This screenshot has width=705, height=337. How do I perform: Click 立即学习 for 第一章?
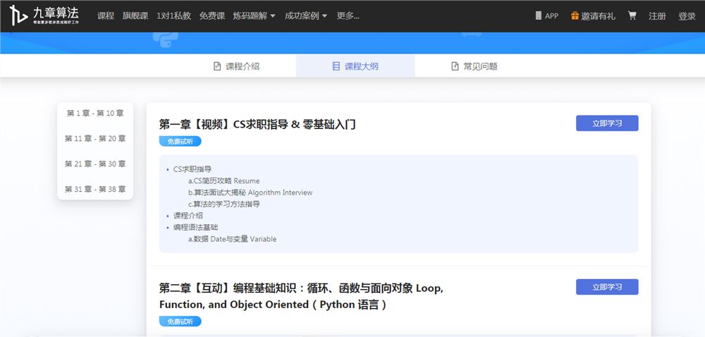[x=607, y=123]
